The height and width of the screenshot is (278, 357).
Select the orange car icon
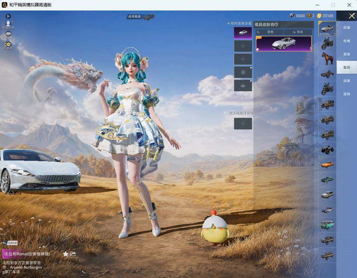pos(327,164)
